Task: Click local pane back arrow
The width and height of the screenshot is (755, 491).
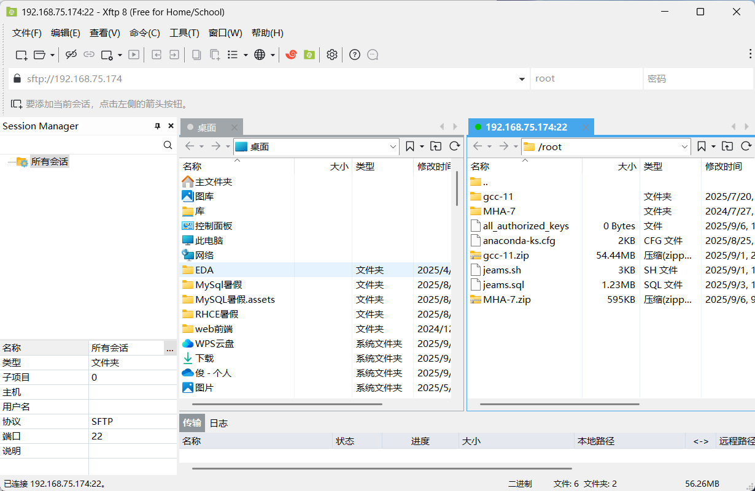Action: tap(190, 147)
